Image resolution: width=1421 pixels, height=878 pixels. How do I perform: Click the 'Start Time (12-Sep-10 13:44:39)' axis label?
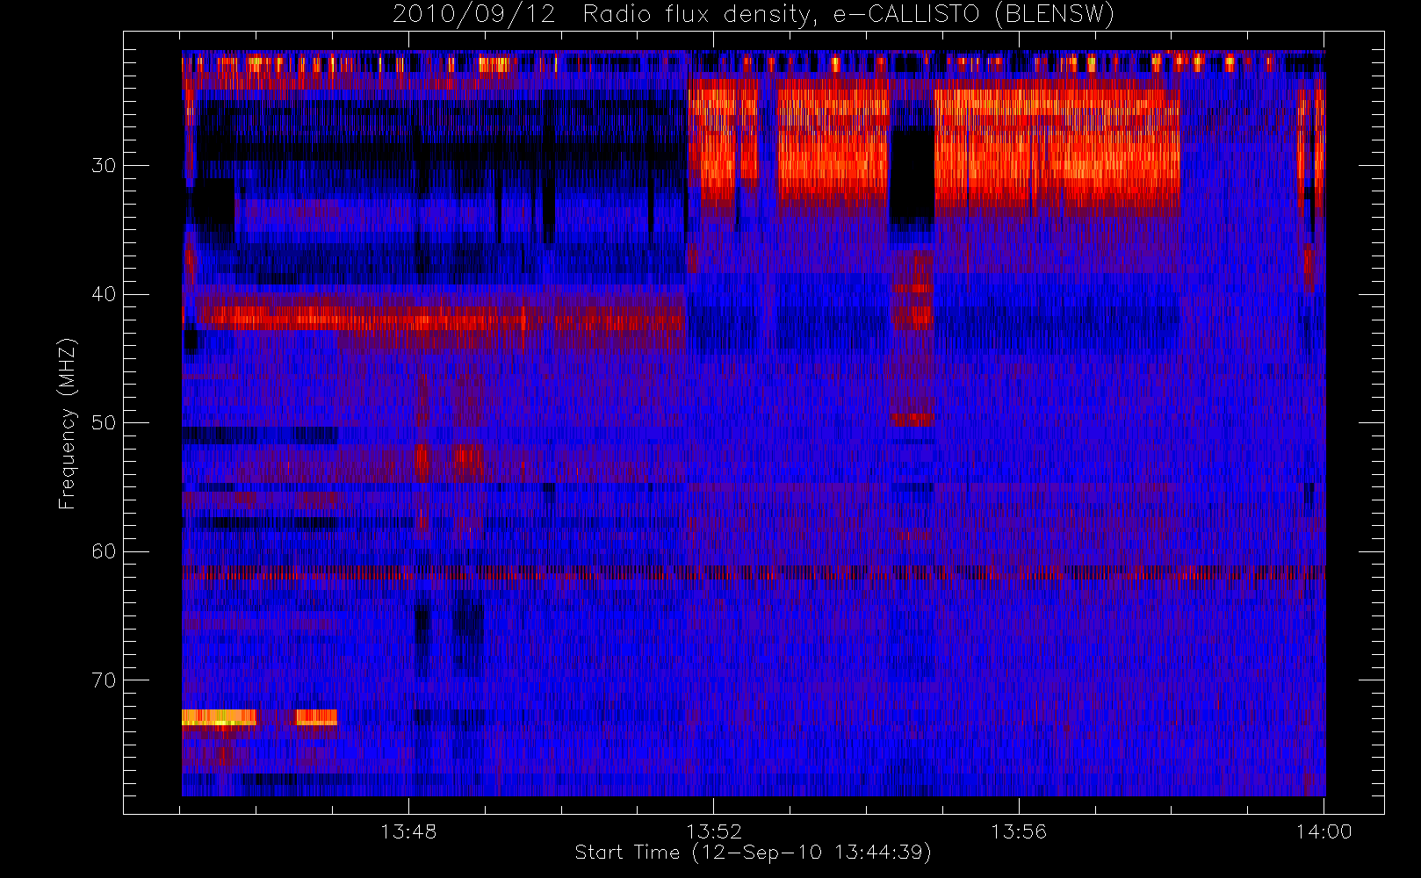point(753,853)
